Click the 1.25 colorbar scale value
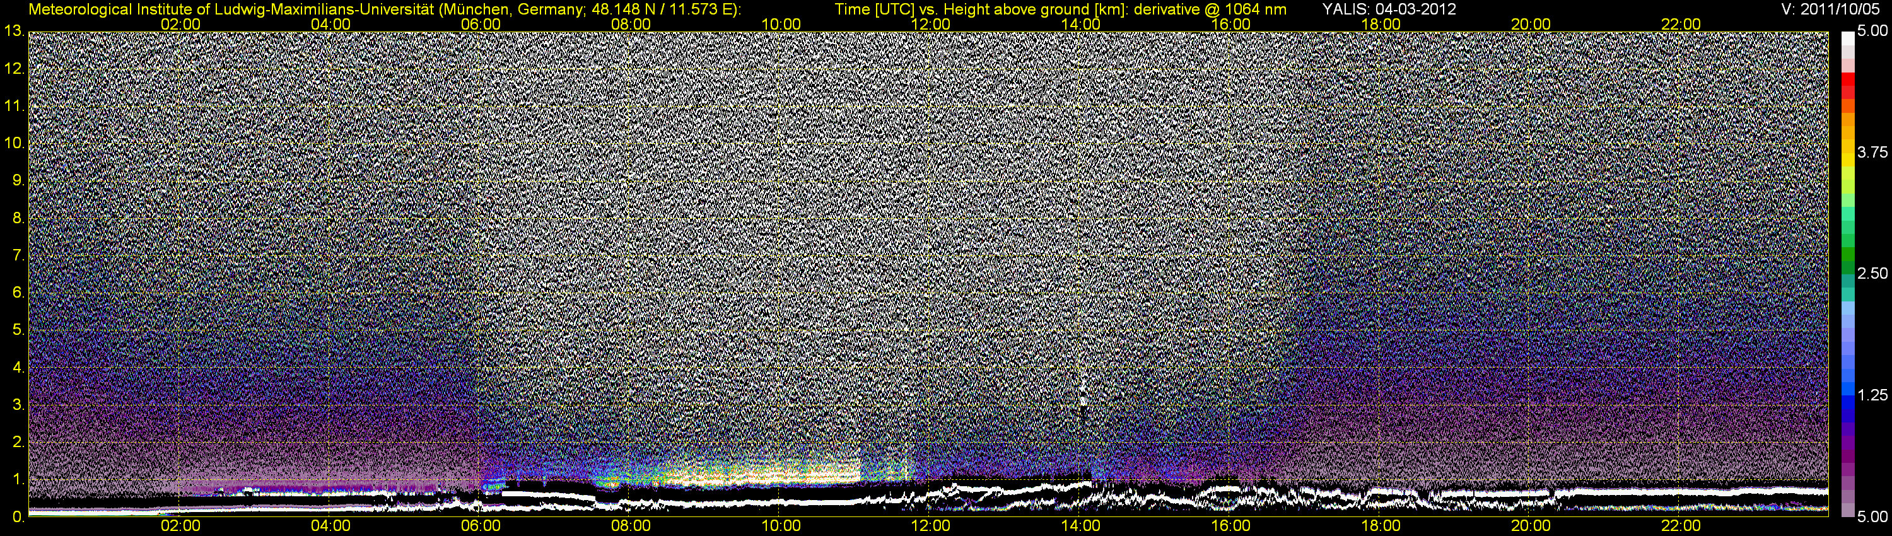This screenshot has height=536, width=1892. point(1872,396)
